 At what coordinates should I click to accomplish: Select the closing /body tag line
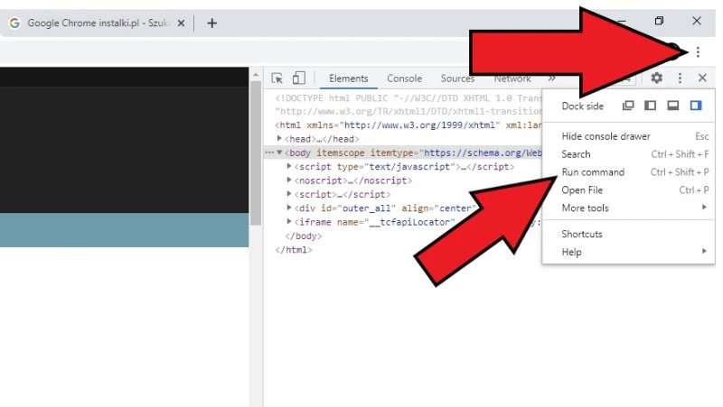tap(304, 236)
